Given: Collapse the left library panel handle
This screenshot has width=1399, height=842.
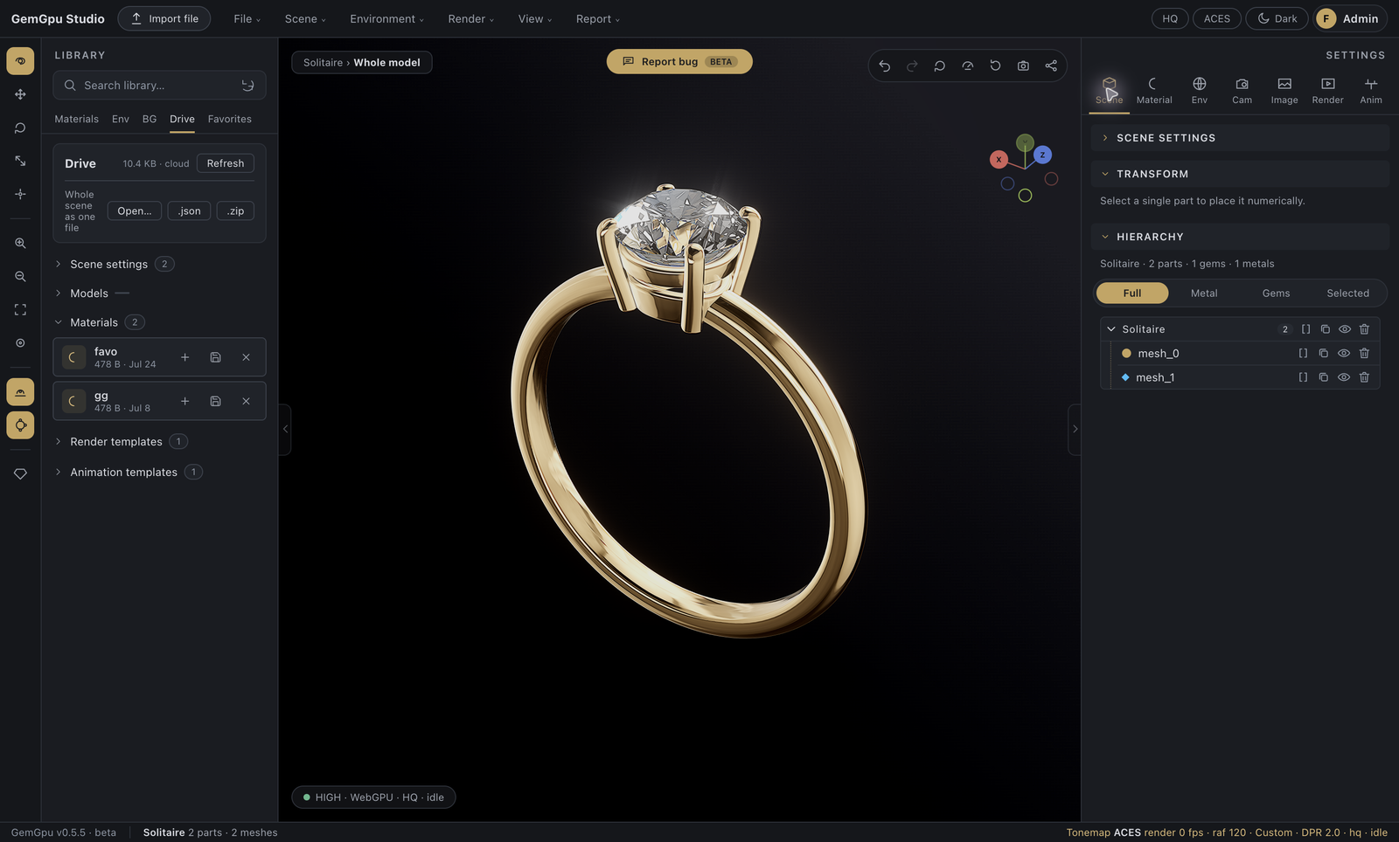Looking at the screenshot, I should tap(285, 429).
